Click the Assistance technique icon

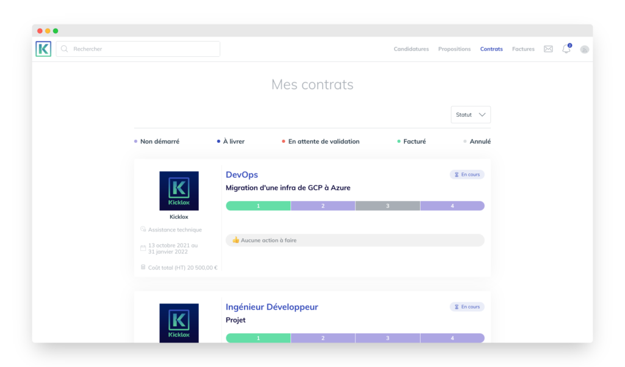(x=143, y=230)
